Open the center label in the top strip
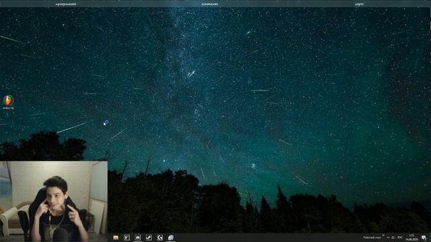The height and width of the screenshot is (242, 431). tap(209, 4)
